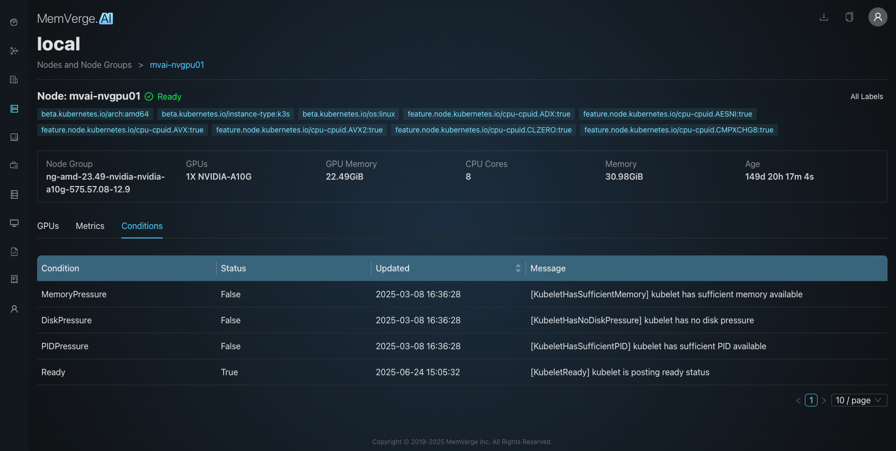896x451 pixels.
Task: Switch to the GPUs tab
Action: tap(48, 226)
